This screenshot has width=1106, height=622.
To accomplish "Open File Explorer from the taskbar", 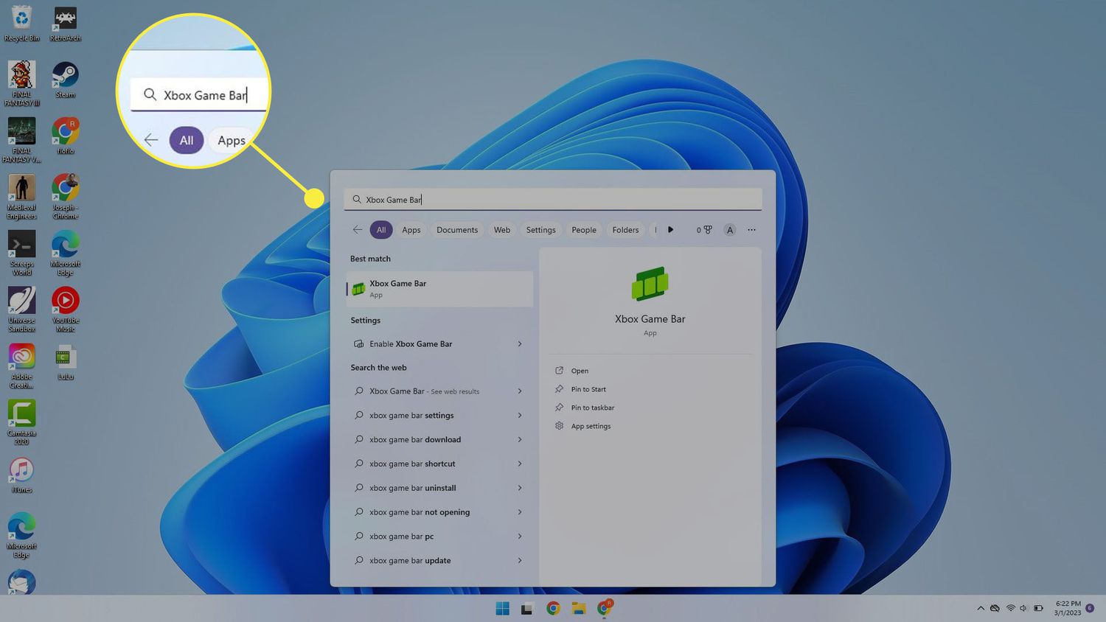I will pyautogui.click(x=579, y=608).
